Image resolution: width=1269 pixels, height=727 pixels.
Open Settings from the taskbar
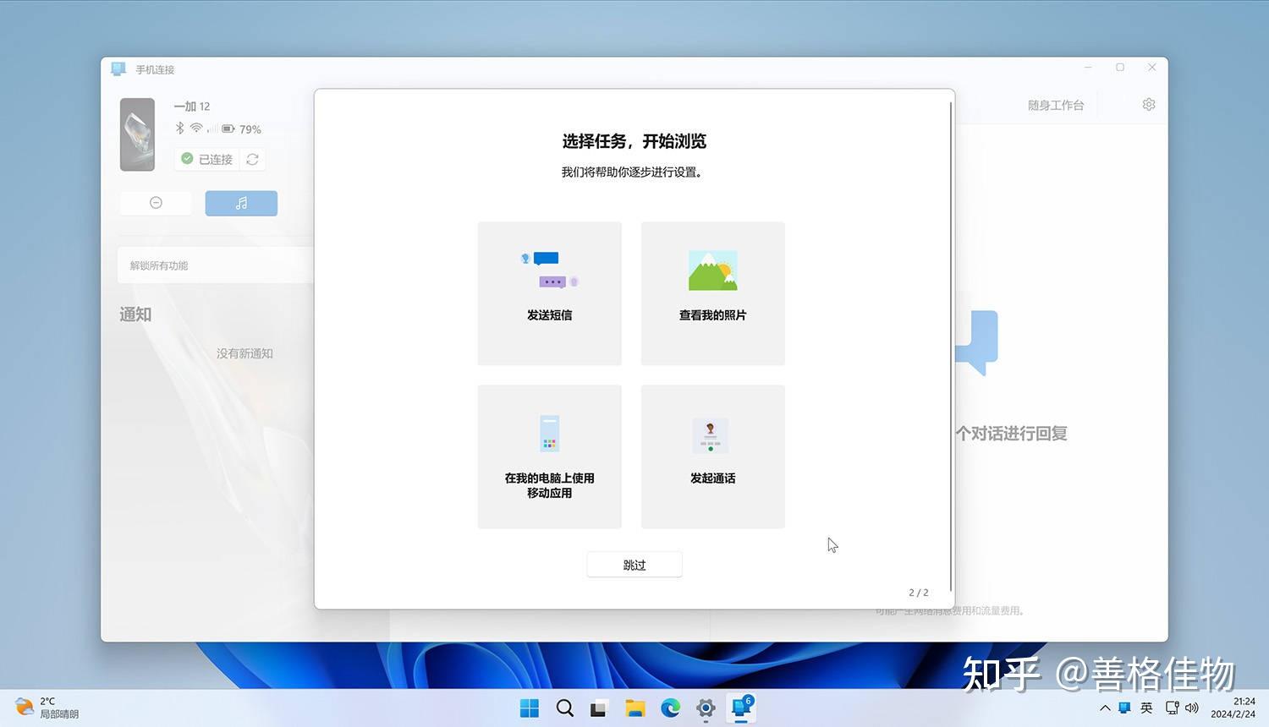click(x=706, y=708)
